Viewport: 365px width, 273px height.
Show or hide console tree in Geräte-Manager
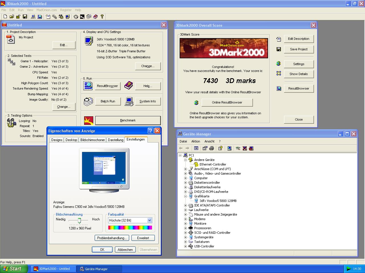coord(196,148)
